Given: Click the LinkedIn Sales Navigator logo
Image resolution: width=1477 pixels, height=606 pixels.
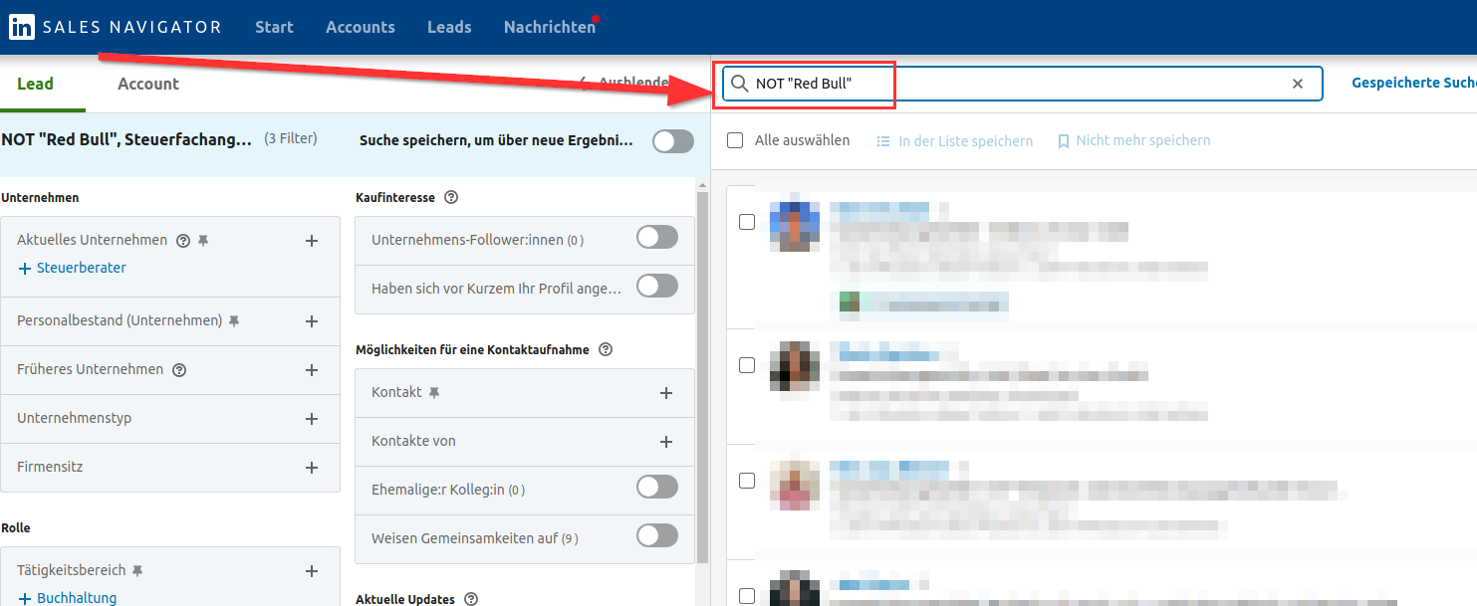Looking at the screenshot, I should pyautogui.click(x=115, y=27).
